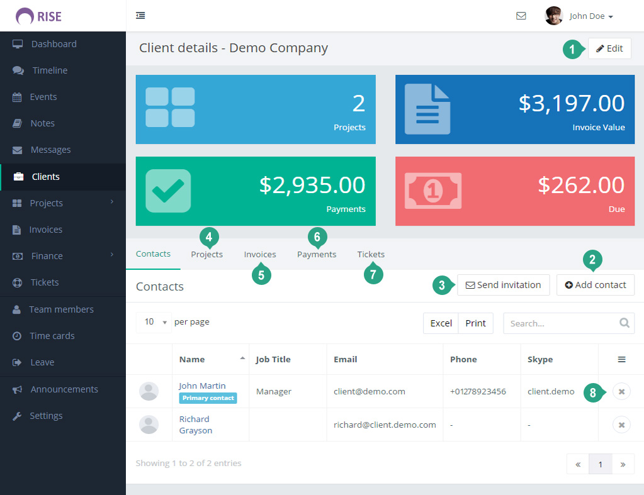Screen dimensions: 644x495
Task: Click the Clients briefcase icon
Action: (18, 177)
